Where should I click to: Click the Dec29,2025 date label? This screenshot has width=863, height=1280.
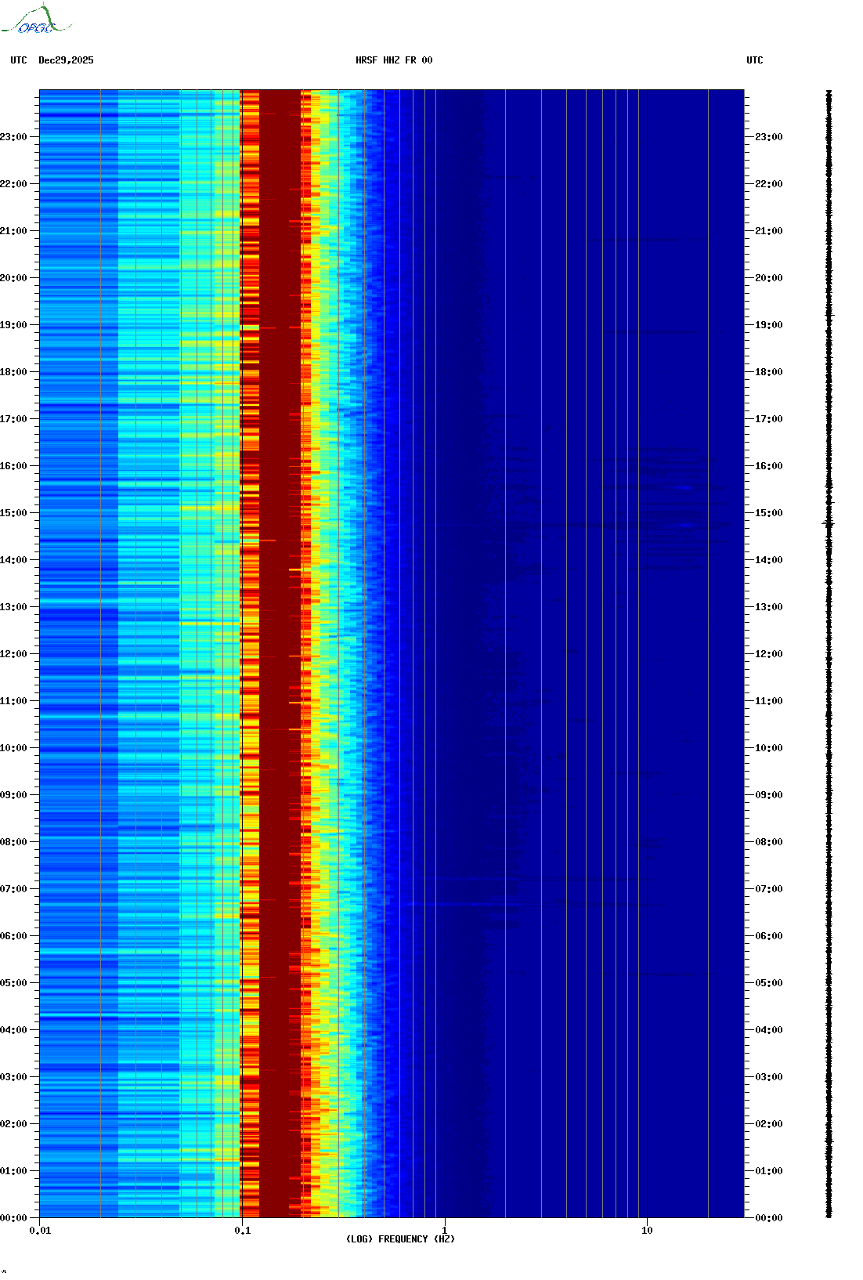[66, 60]
